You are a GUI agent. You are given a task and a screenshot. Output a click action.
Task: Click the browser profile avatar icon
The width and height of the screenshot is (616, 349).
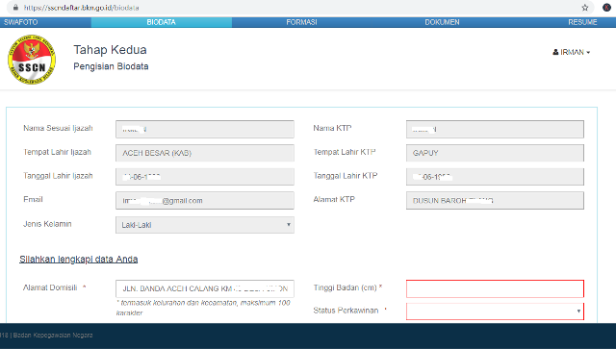click(606, 8)
